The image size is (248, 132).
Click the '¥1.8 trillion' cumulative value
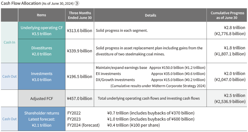[235, 48]
